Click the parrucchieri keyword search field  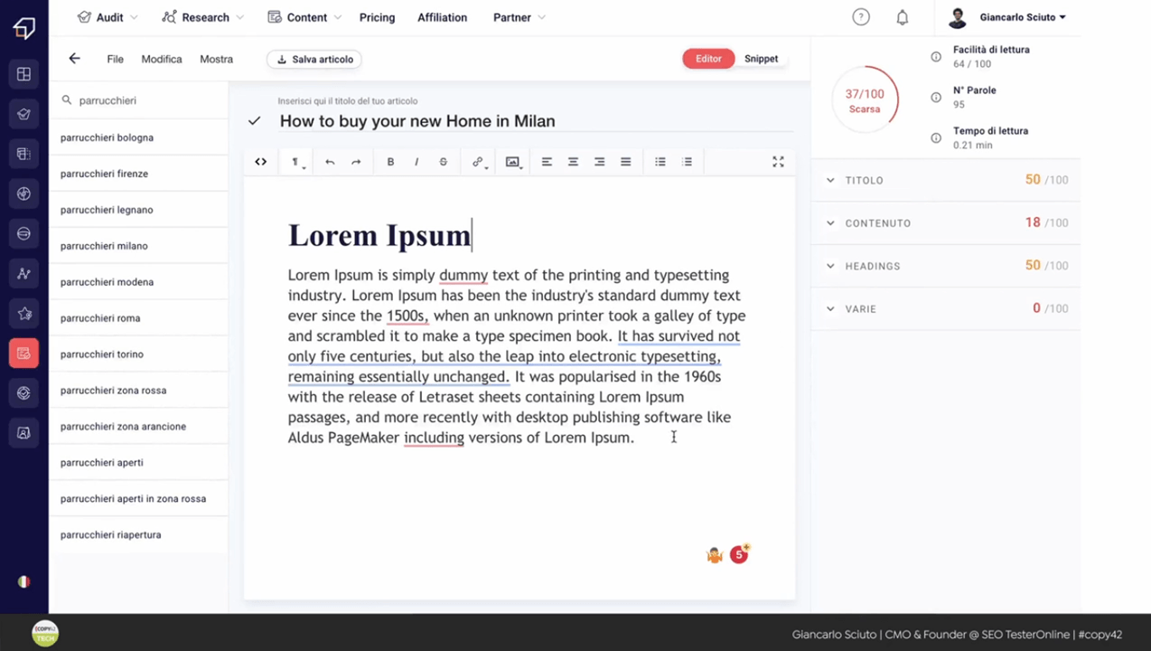[145, 100]
